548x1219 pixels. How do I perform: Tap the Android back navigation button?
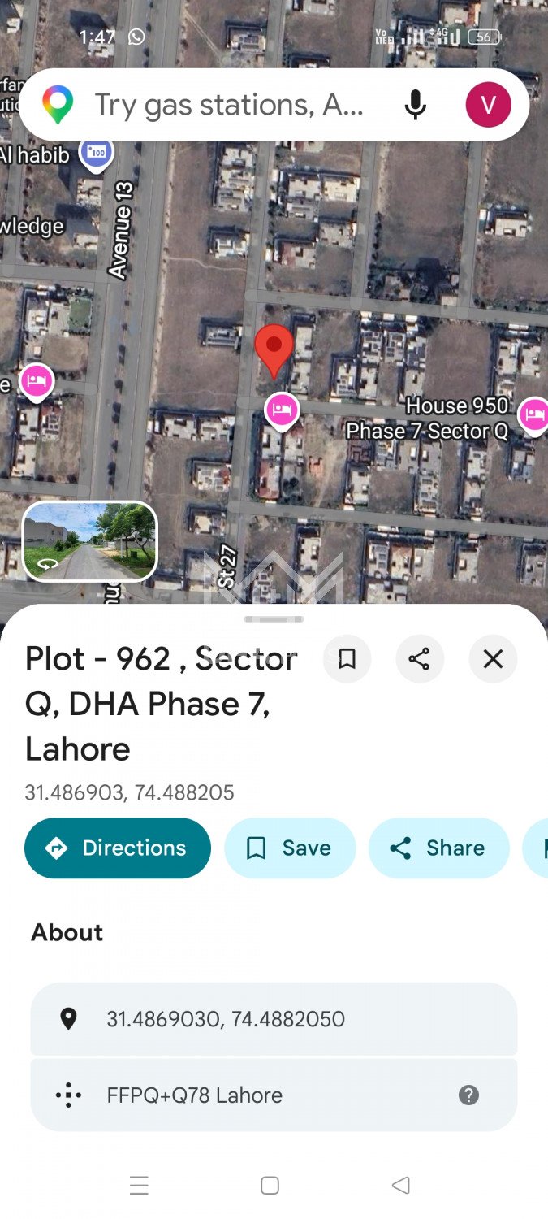point(401,1186)
